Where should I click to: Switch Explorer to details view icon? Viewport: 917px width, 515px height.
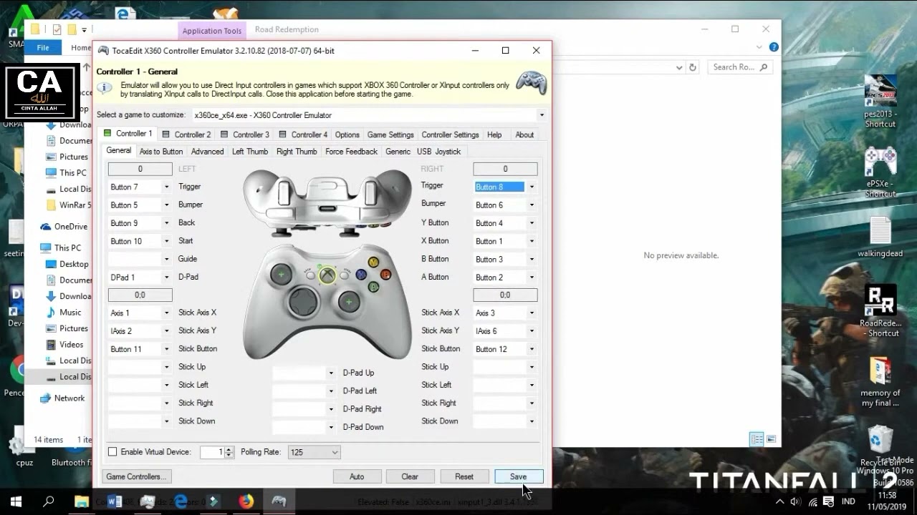(x=757, y=439)
